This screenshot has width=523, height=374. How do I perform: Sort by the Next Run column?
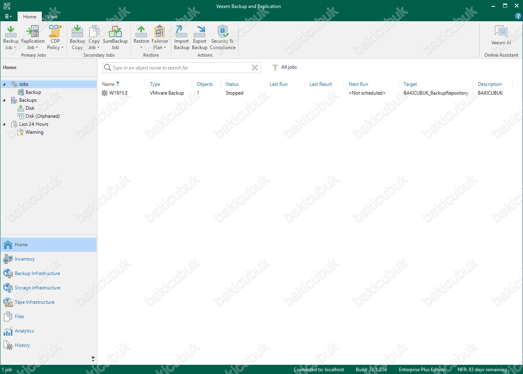tap(358, 84)
